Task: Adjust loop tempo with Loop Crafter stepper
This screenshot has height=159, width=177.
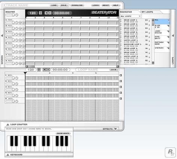Action: pyautogui.click(x=39, y=70)
